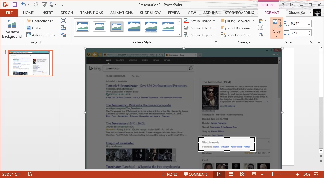
Task: Click the Start From Beginning icon
Action: (45, 5)
